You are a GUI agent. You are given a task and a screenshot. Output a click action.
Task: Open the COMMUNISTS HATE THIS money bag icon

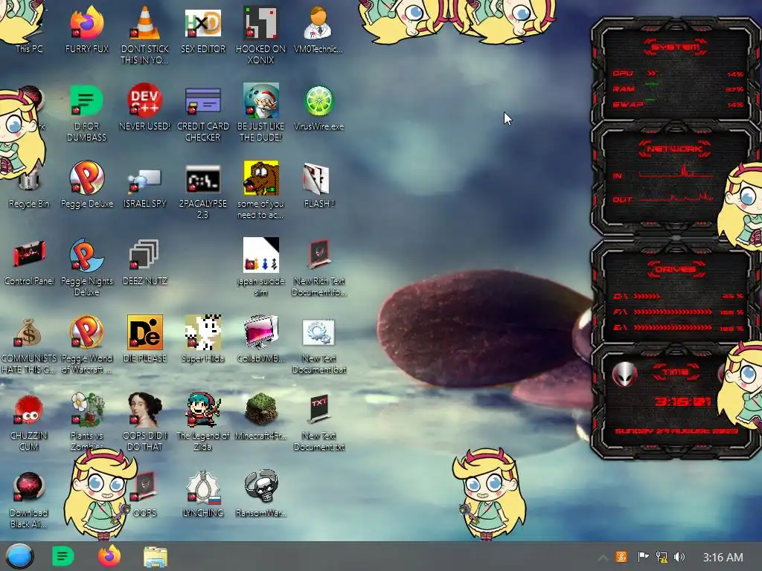pyautogui.click(x=28, y=332)
